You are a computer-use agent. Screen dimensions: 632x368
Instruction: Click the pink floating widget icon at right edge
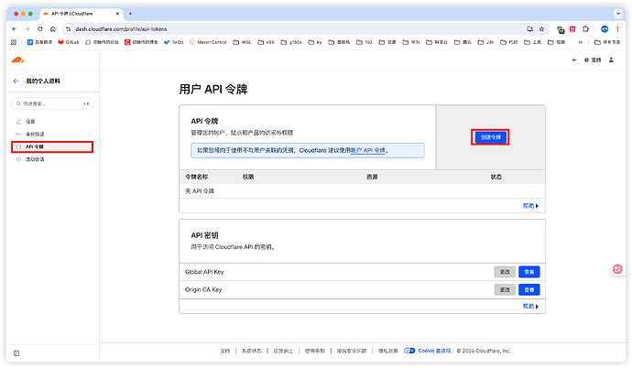pos(617,270)
